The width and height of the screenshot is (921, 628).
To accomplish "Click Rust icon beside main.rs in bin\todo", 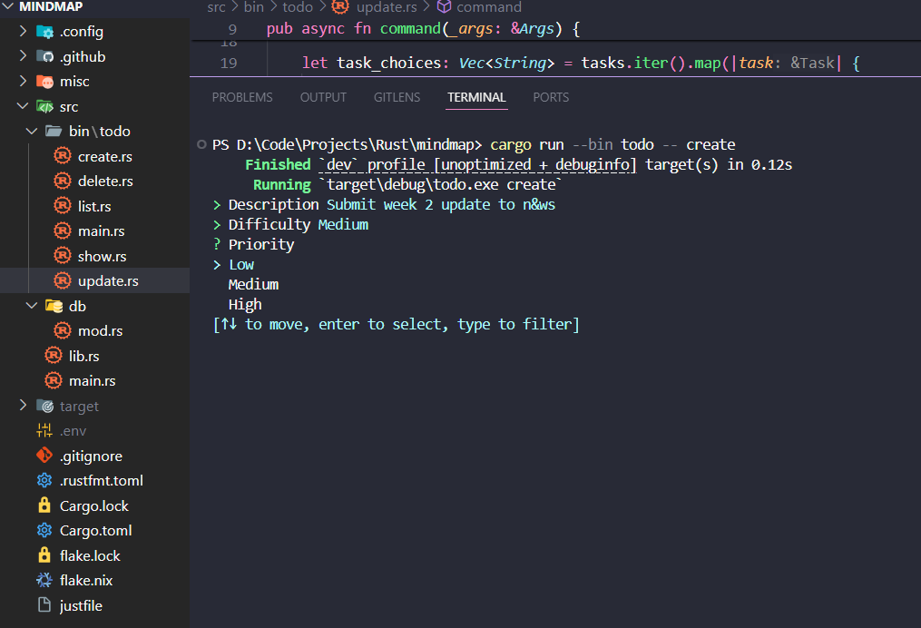I will click(63, 231).
